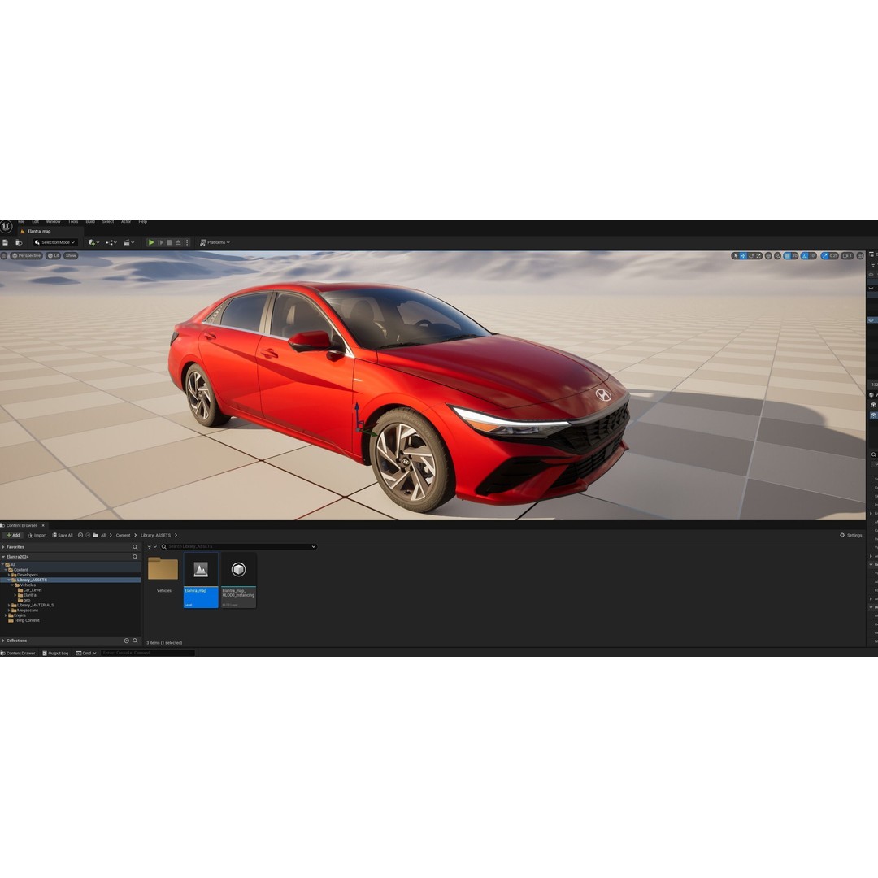Viewport: 878px width, 878px height.
Task: Click Import in the Content Browser
Action: click(38, 535)
